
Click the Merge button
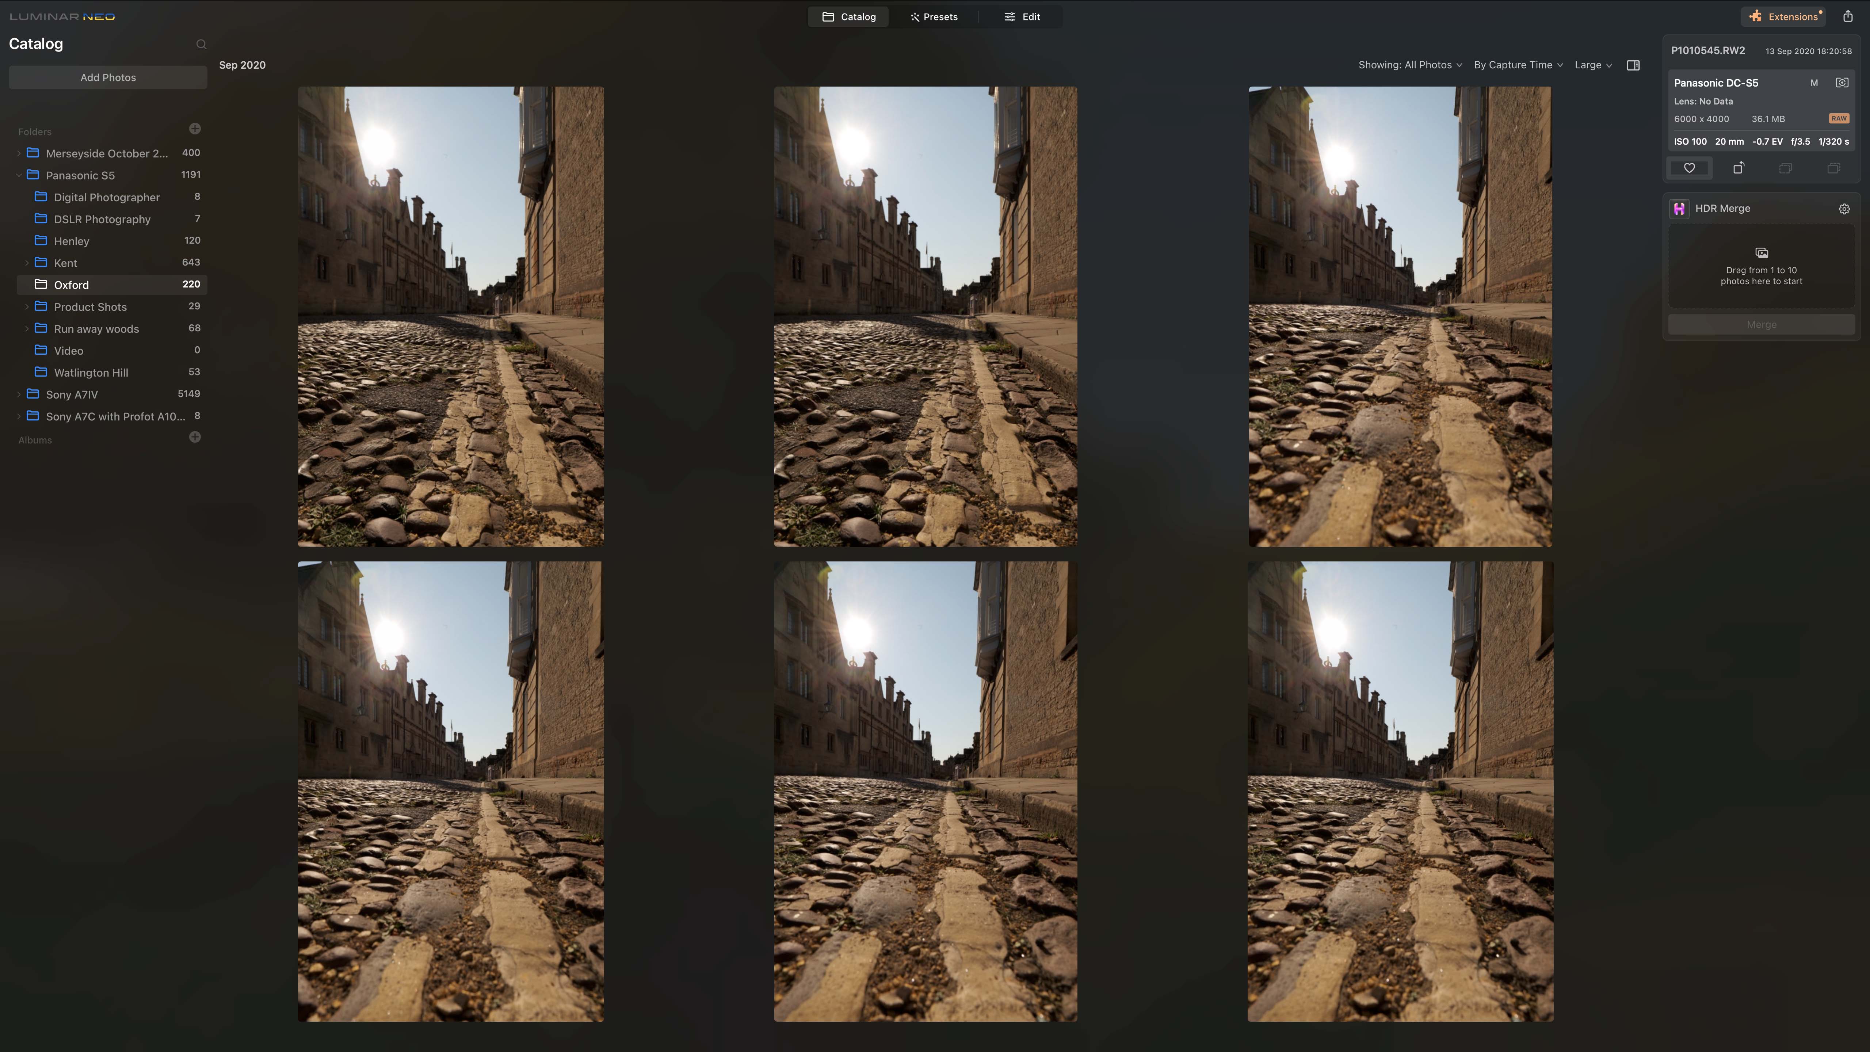(x=1762, y=324)
